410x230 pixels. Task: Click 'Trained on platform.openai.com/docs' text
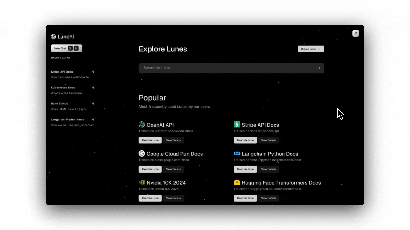(166, 131)
